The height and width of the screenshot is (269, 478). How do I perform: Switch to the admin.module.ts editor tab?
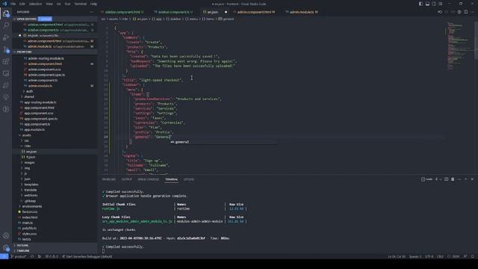point(302,12)
